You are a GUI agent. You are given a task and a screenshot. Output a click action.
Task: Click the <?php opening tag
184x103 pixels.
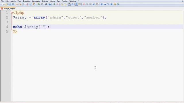[18, 13]
